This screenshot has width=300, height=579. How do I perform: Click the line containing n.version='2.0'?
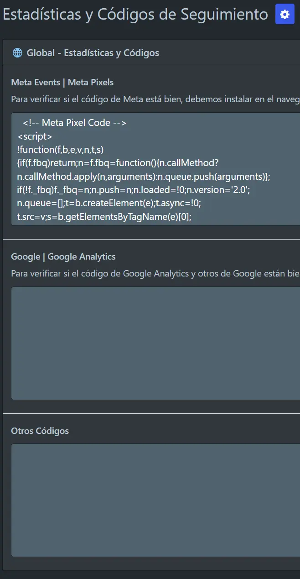pos(133,190)
